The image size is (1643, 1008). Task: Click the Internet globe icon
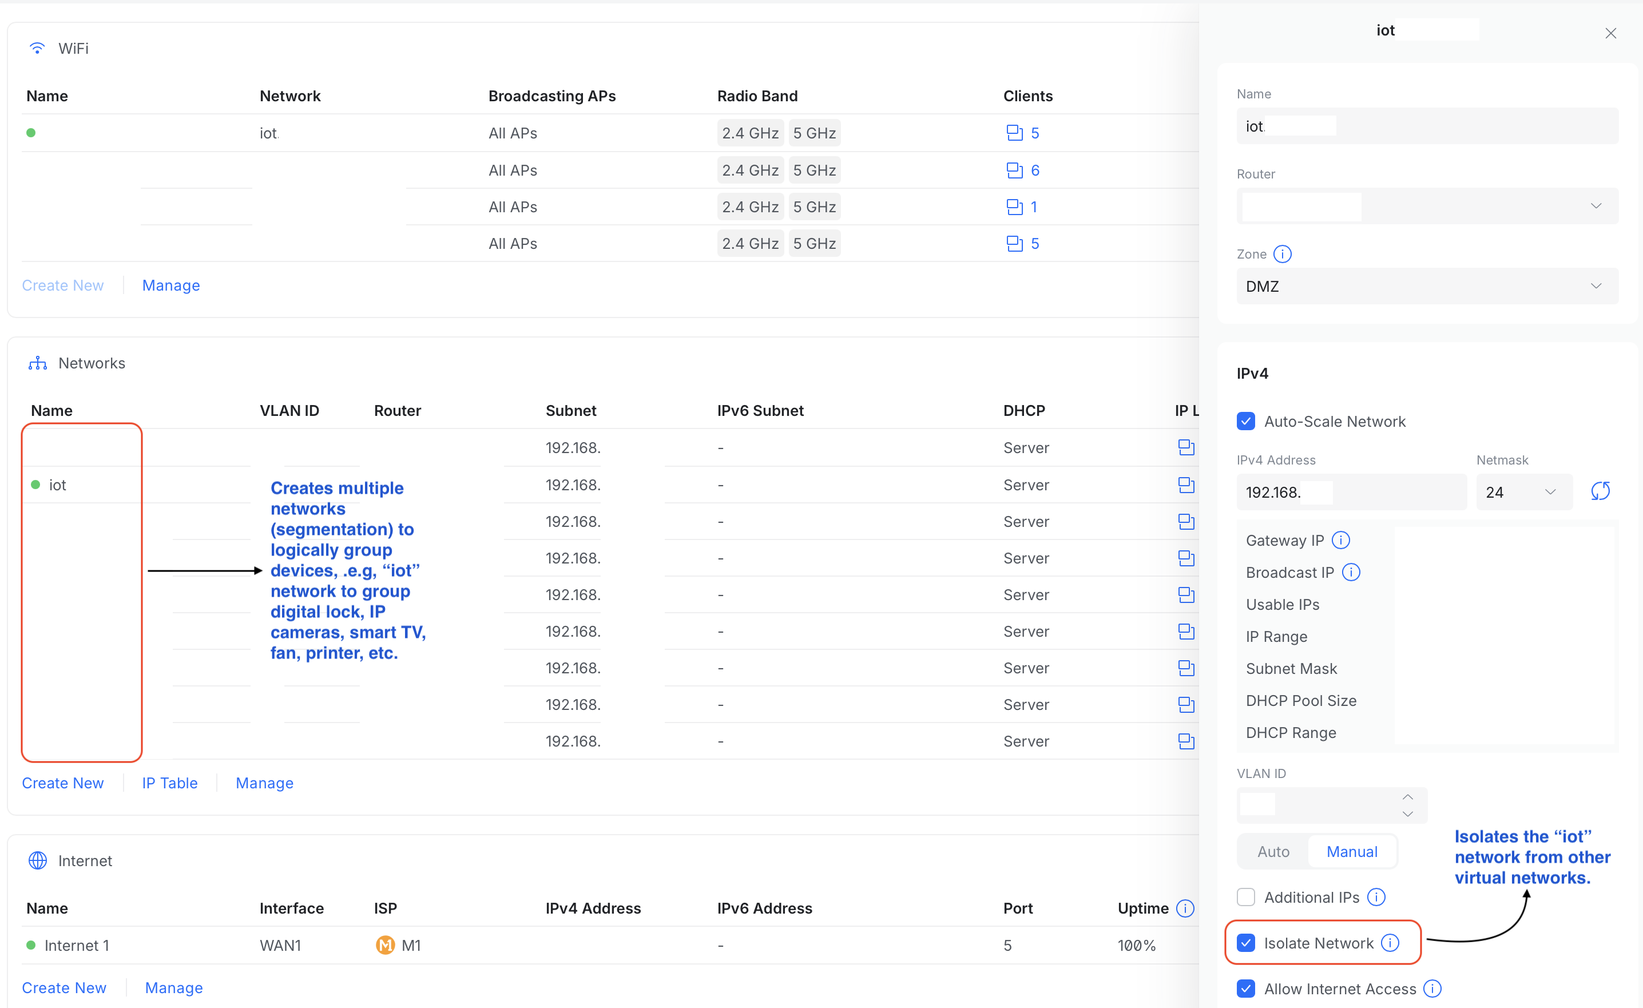point(37,860)
